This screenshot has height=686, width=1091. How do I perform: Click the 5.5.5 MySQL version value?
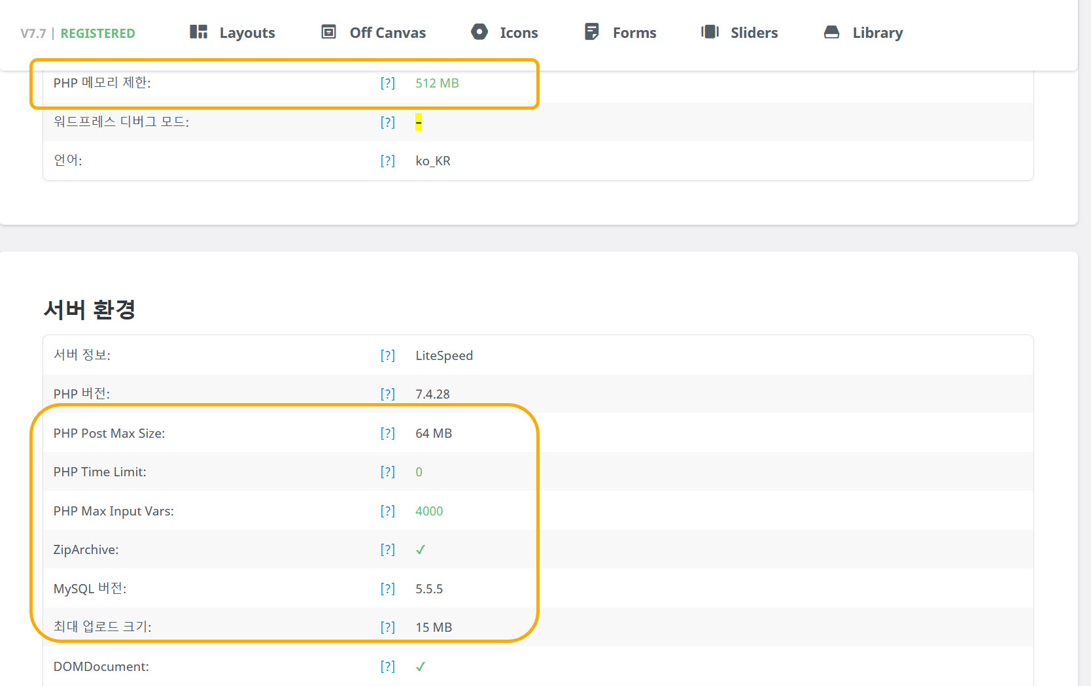[x=429, y=589]
